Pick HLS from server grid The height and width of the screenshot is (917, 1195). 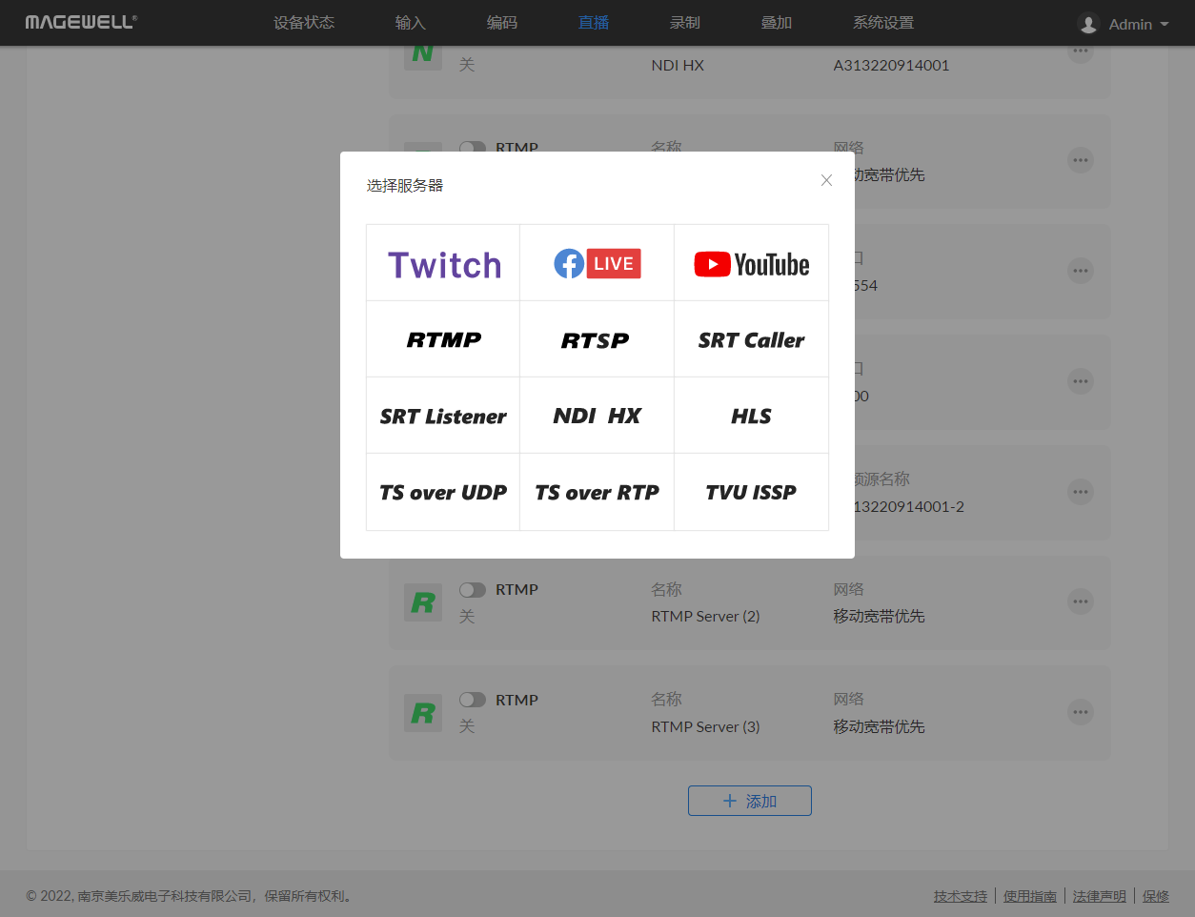click(751, 417)
